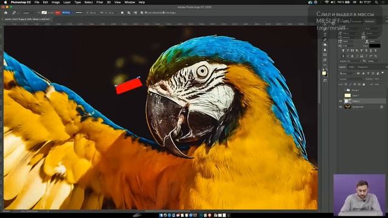Open the Window menu
The image size is (388, 218).
(129, 2)
